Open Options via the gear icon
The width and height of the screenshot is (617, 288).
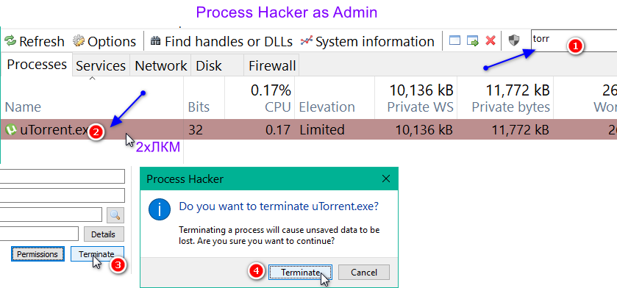coord(79,41)
